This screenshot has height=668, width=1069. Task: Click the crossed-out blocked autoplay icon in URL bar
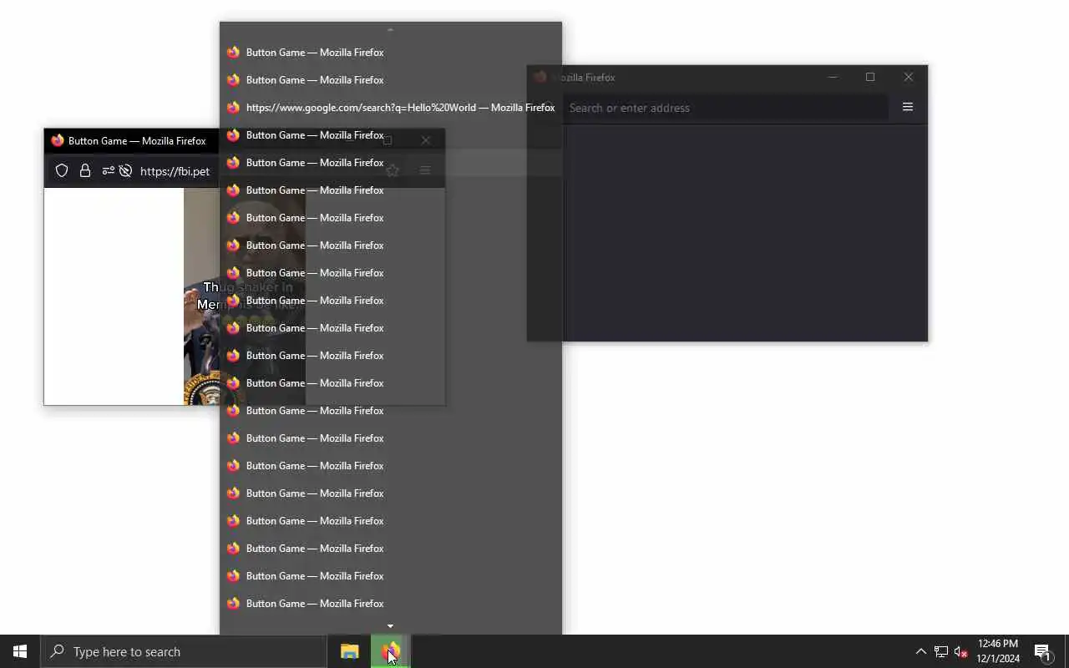125,171
